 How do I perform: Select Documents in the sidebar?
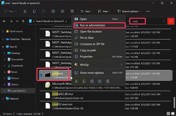[x=17, y=59]
